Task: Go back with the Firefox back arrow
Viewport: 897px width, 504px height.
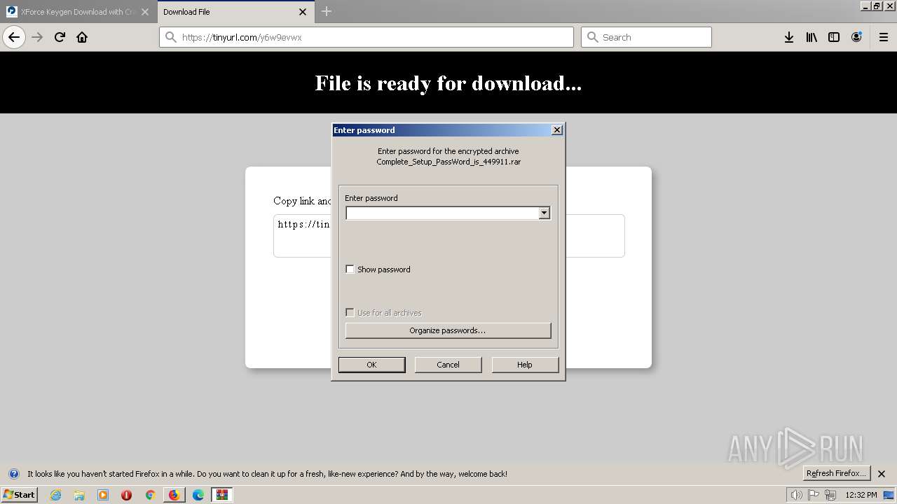Action: 14,37
